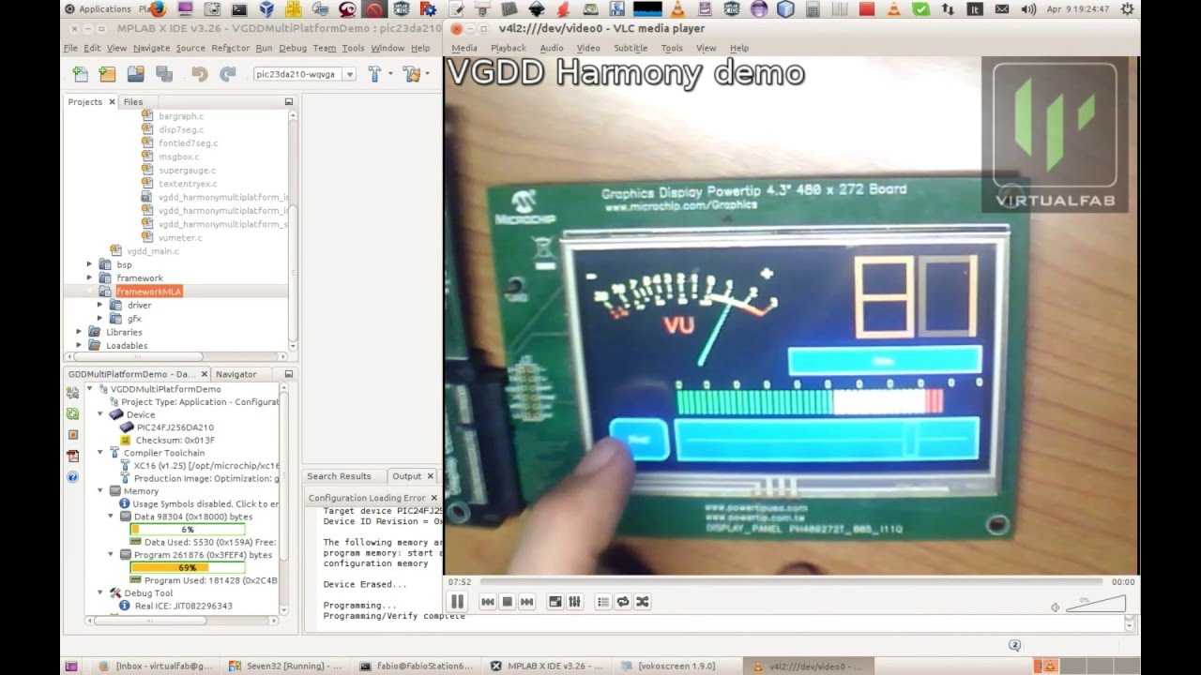Viewport: 1201px width, 675px height.
Task: Click the VLC previous track button
Action: [488, 602]
